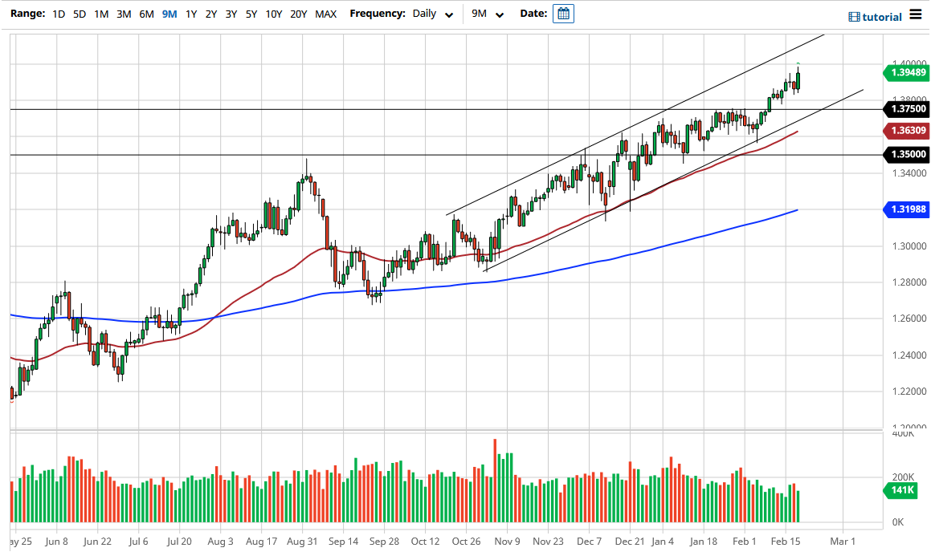Select the 6M range
This screenshot has width=931, height=560.
tap(145, 14)
